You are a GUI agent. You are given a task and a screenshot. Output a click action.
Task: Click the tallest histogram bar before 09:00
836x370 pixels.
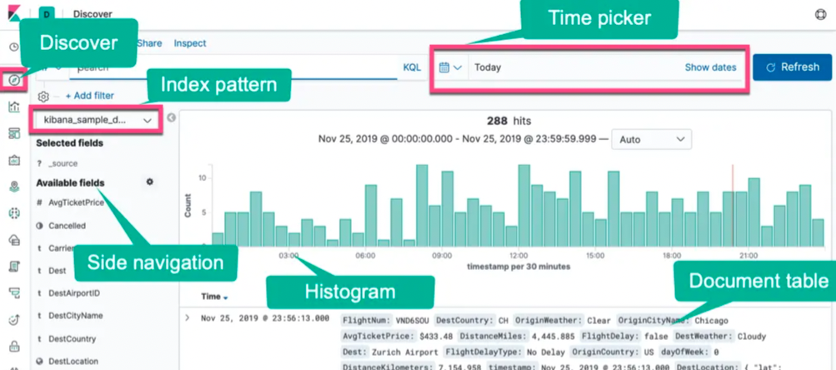[422, 206]
